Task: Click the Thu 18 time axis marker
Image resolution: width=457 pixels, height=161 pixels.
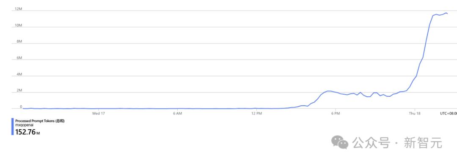Action: 414,113
